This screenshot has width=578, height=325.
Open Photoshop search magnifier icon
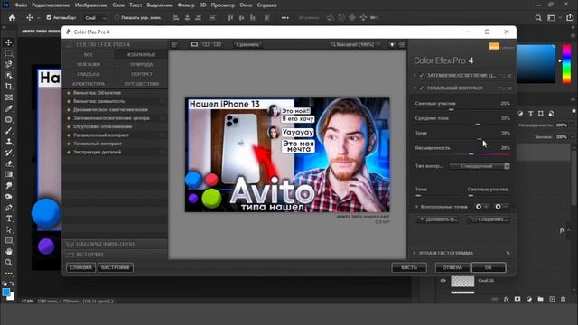coord(538,18)
